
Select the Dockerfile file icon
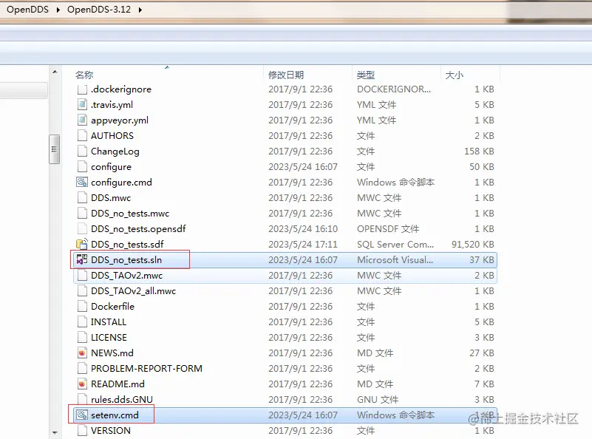click(81, 306)
